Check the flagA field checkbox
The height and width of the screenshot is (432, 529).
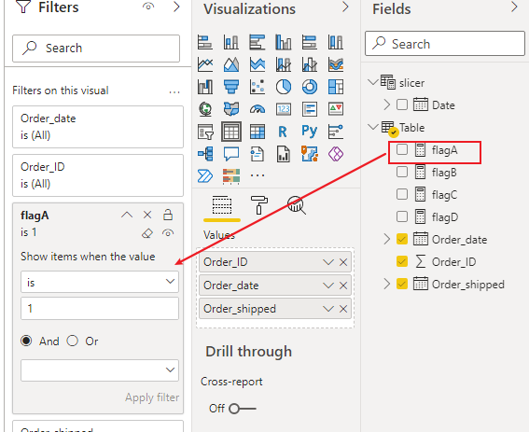402,149
